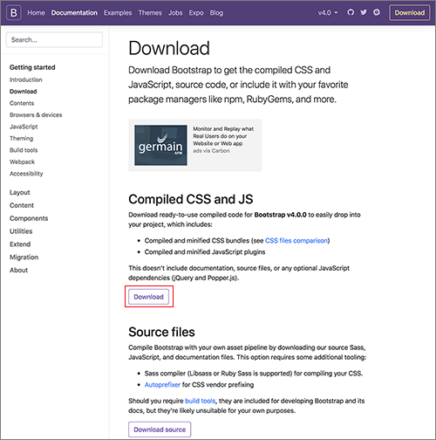This screenshot has width=436, height=440.
Task: Open Contents in the sidebar
Action: pyautogui.click(x=22, y=103)
